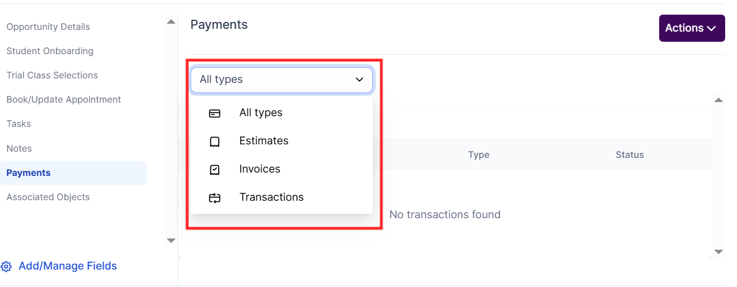The height and width of the screenshot is (287, 737).
Task: Open the Actions dropdown button
Action: click(691, 28)
